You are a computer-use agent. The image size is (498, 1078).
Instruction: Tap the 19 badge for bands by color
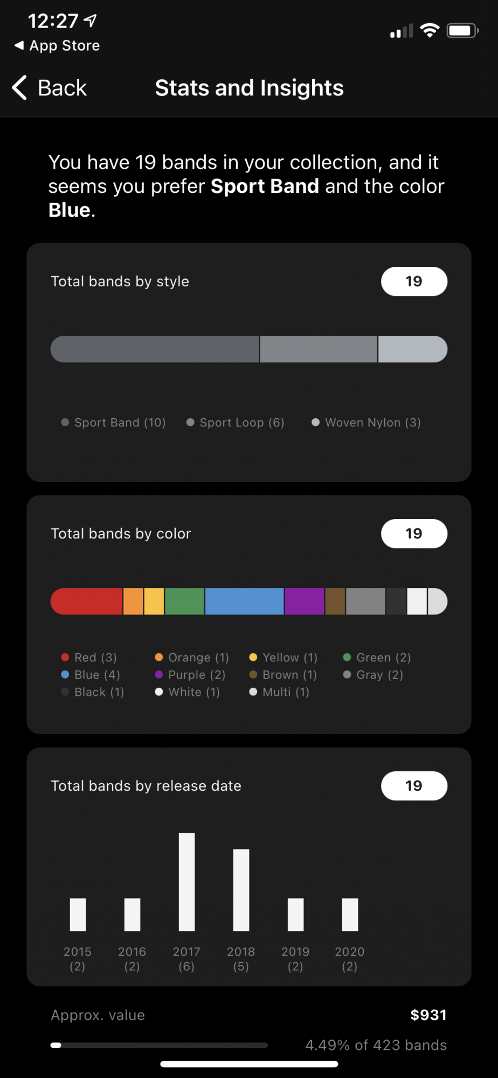[414, 534]
